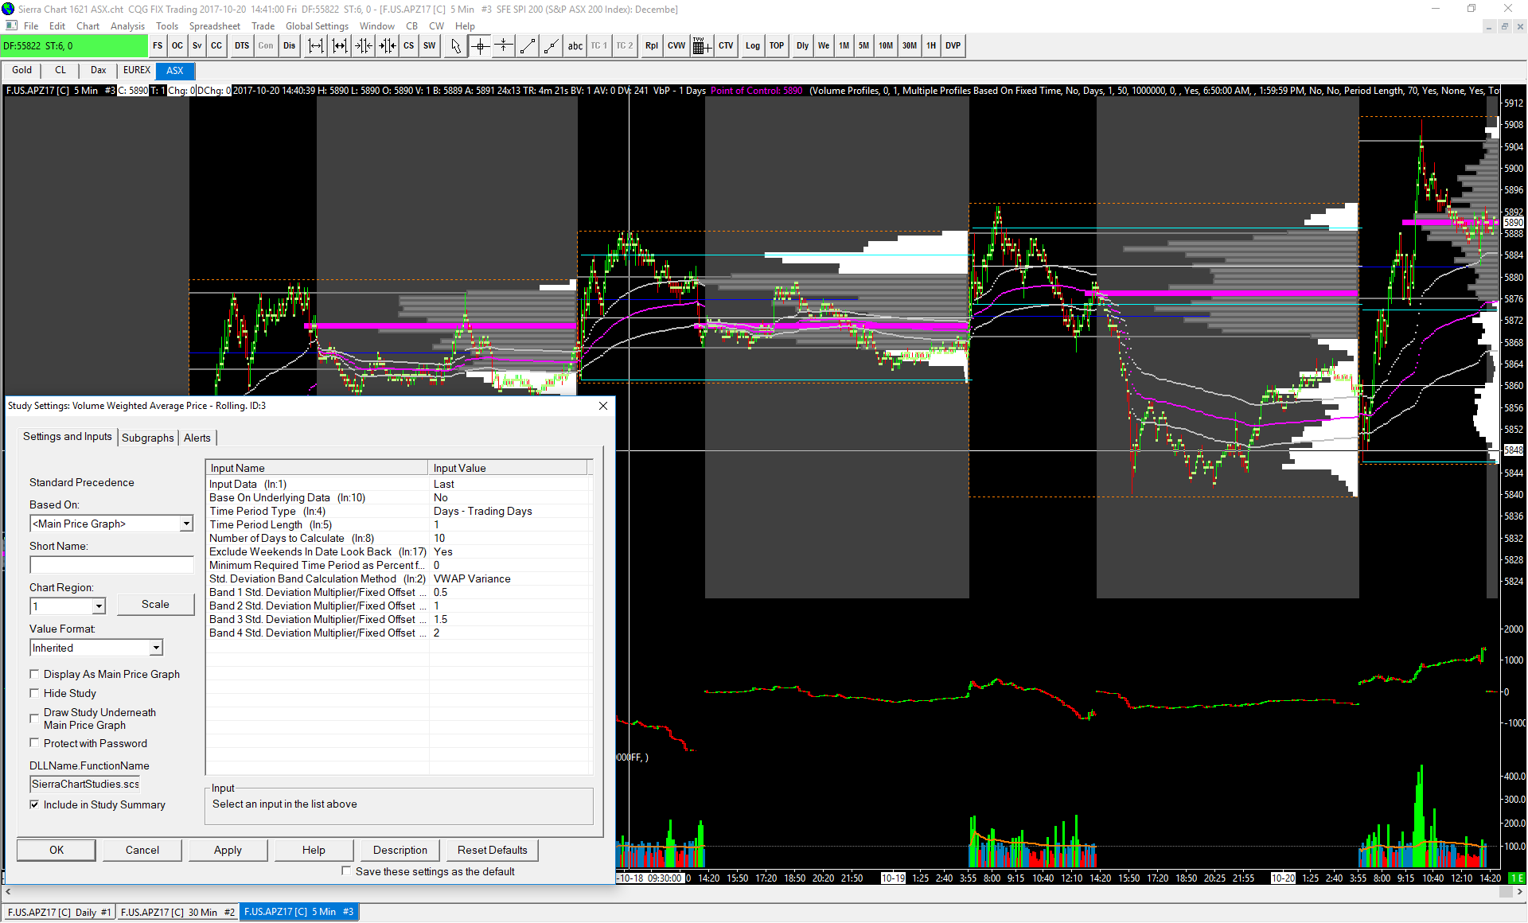Enable the Hide Study checkbox

coord(34,693)
